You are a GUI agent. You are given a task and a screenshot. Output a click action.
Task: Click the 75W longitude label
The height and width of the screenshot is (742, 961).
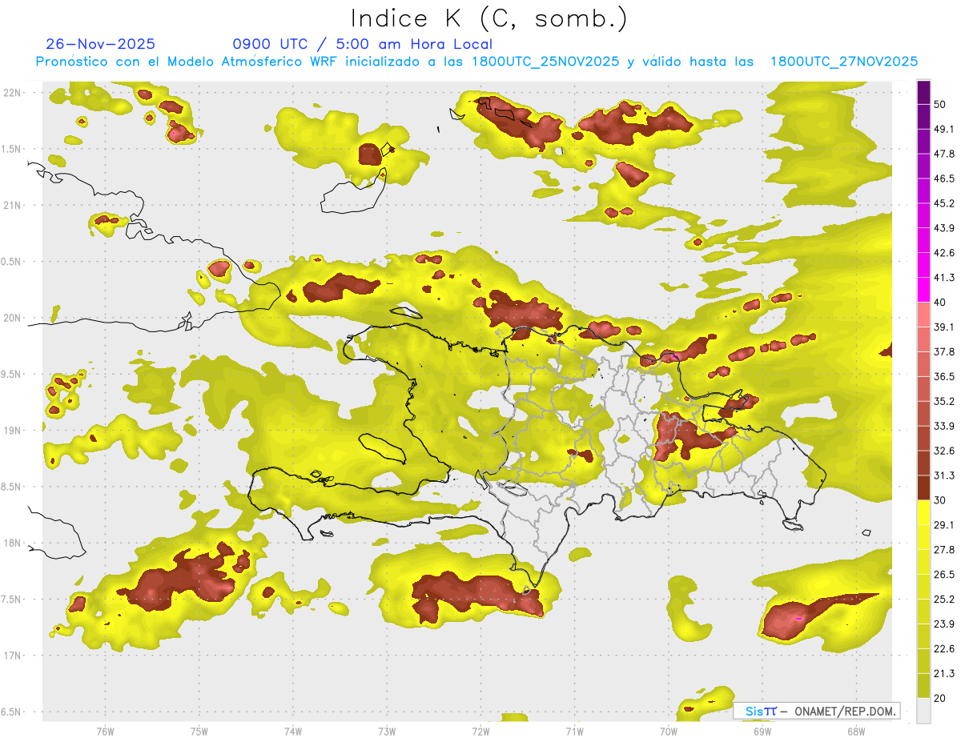pyautogui.click(x=199, y=731)
